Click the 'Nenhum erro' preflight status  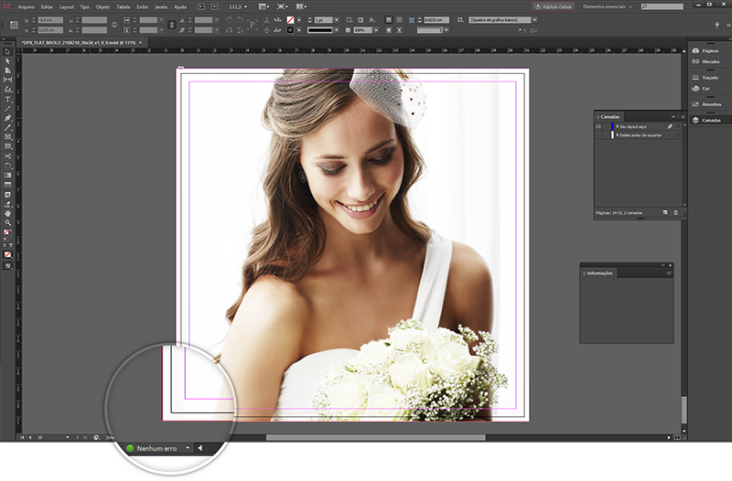pos(156,448)
